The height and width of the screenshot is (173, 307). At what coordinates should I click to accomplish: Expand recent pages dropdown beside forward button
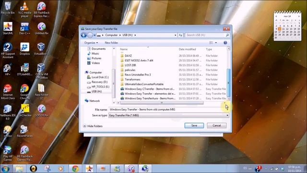[94, 35]
